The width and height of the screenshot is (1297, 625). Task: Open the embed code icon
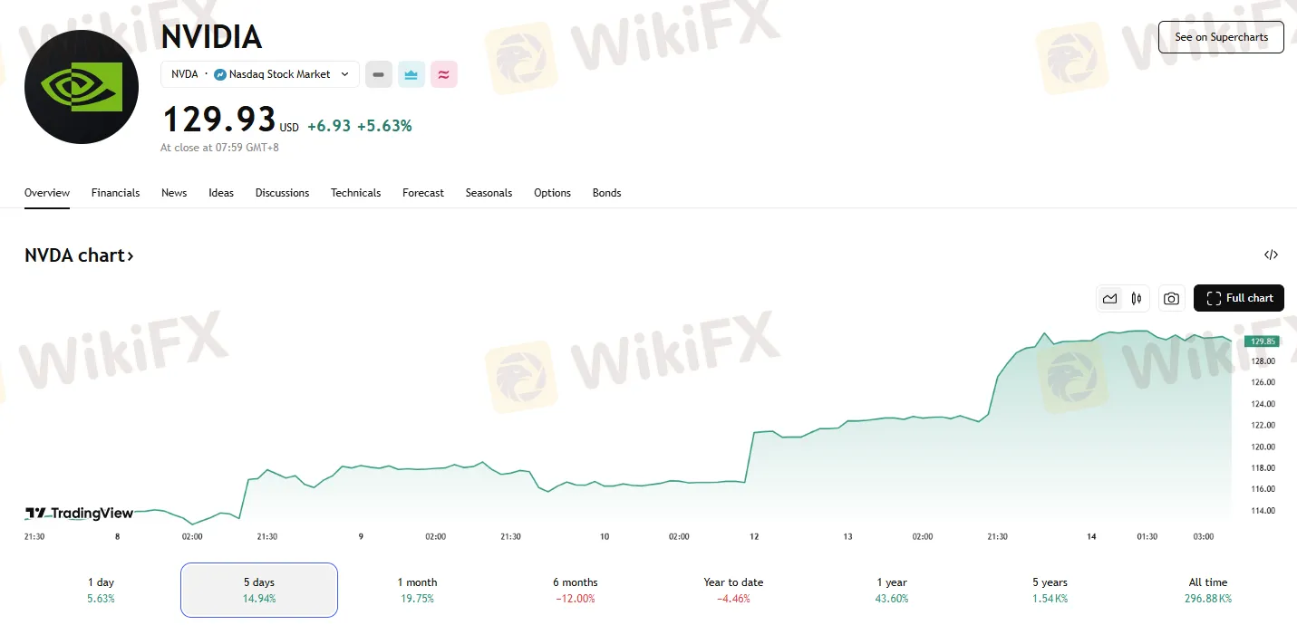(x=1271, y=255)
